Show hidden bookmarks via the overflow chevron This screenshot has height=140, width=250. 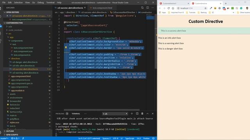pyautogui.click(x=234, y=12)
